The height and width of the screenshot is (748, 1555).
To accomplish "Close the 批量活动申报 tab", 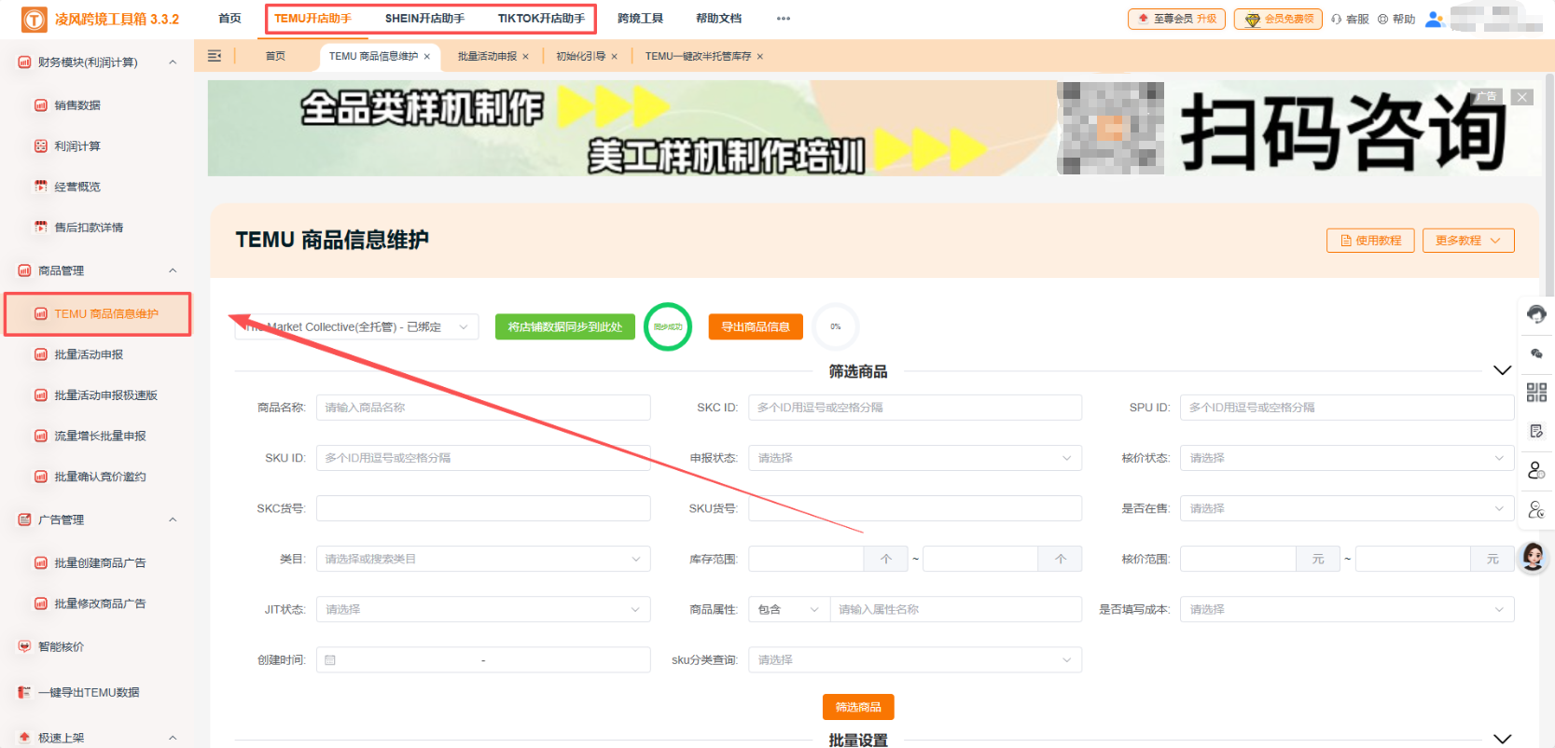I will click(525, 57).
